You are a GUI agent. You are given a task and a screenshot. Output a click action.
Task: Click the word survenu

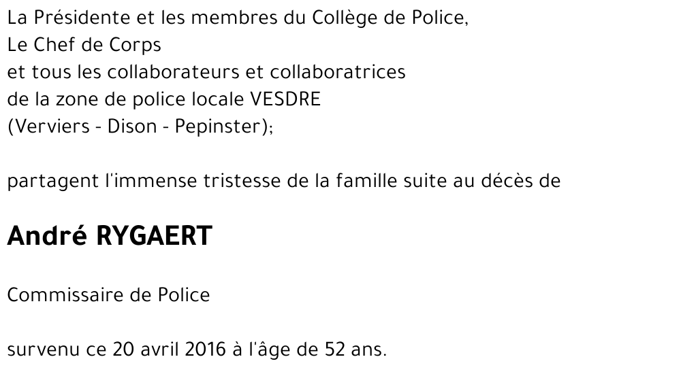click(x=44, y=350)
